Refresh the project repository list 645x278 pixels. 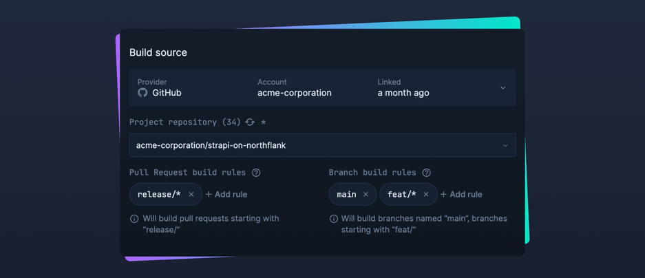click(x=250, y=122)
